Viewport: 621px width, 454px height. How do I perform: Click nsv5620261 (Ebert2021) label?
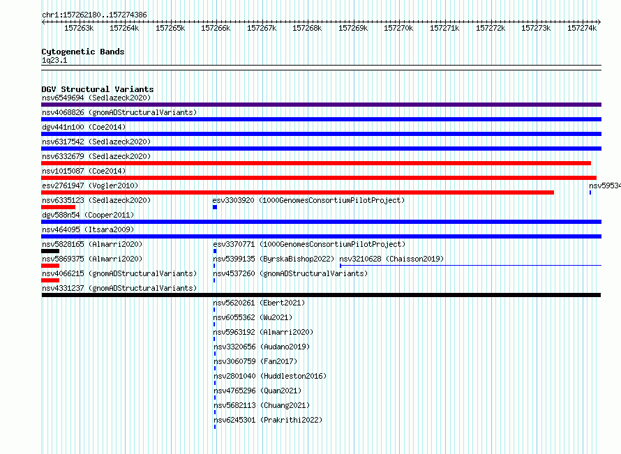coord(259,303)
